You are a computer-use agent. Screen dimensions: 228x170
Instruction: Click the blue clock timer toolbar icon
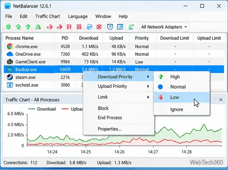coord(110,27)
